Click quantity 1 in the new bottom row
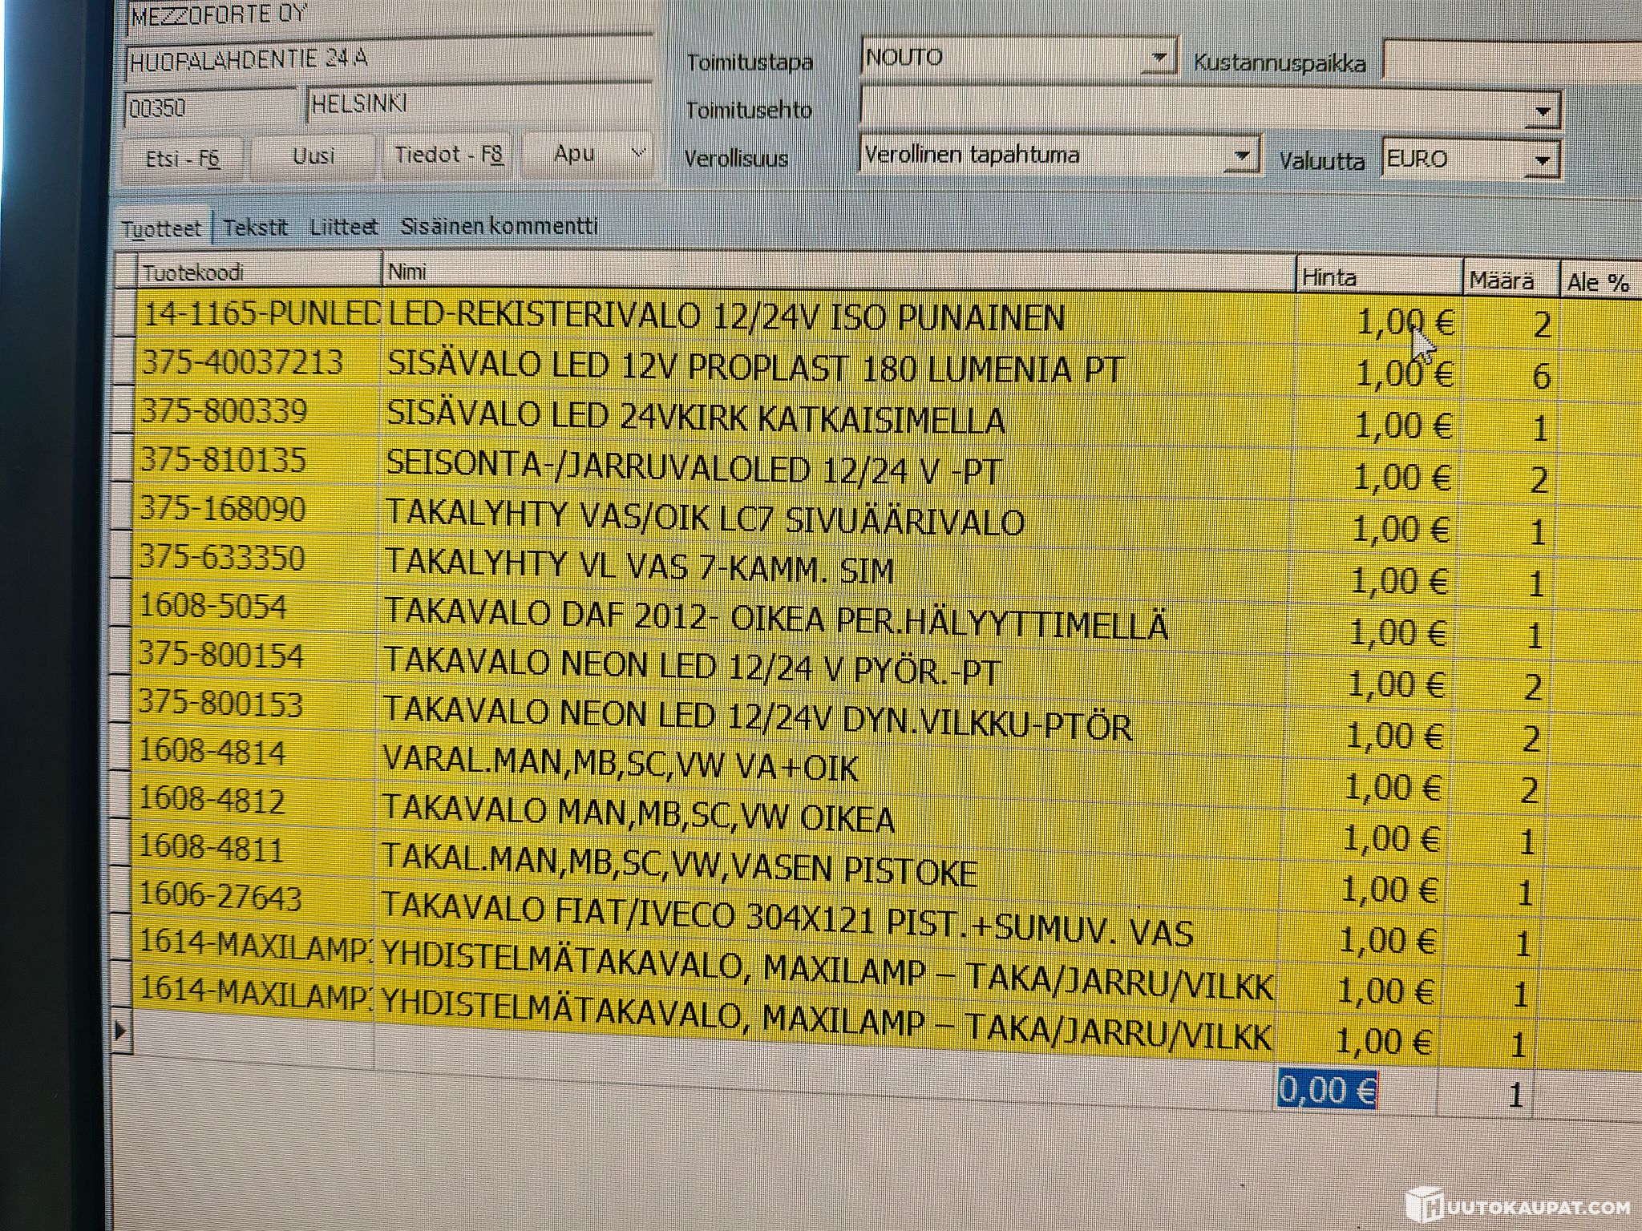 click(1515, 1096)
